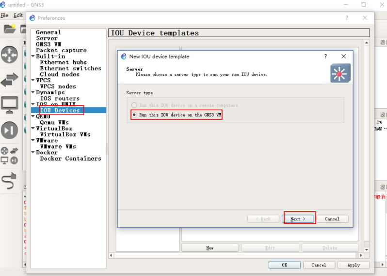This screenshot has width=387, height=276.
Task: Select VMware VMs in the tree
Action: tap(58, 146)
